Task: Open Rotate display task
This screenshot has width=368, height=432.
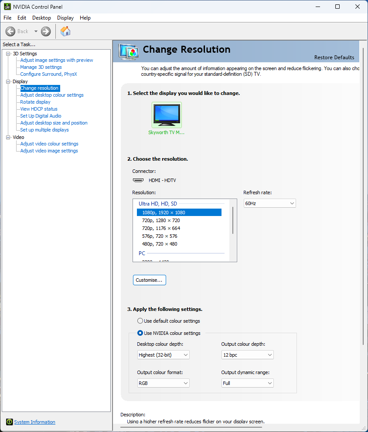Action: (35, 102)
